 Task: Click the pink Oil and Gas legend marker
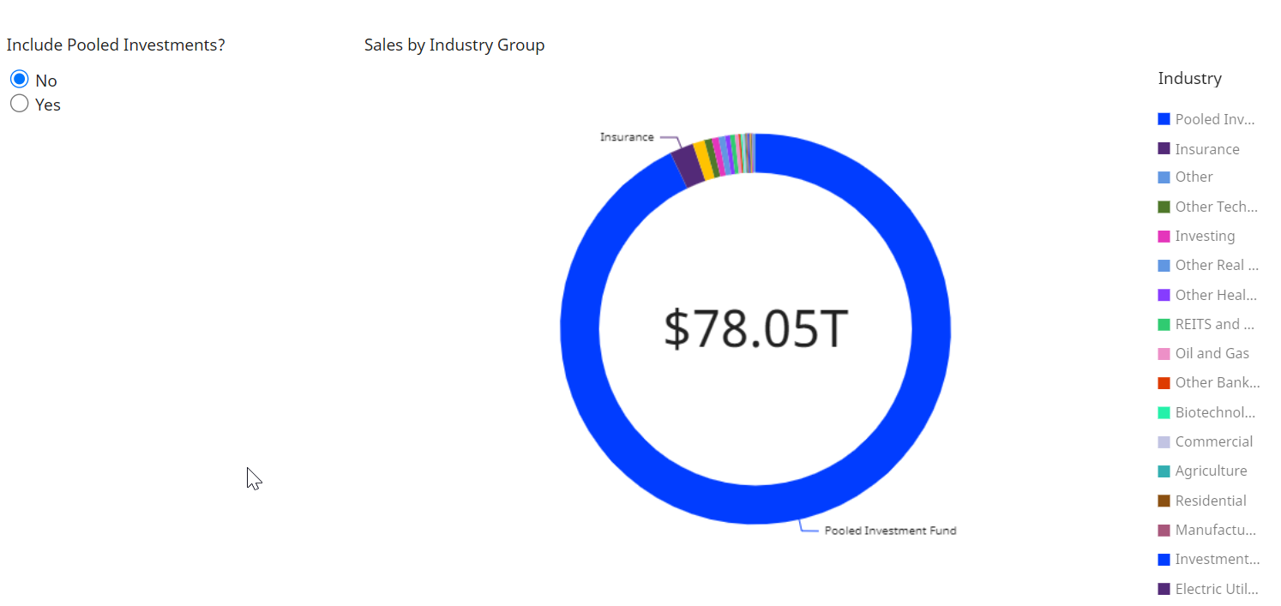pos(1164,353)
